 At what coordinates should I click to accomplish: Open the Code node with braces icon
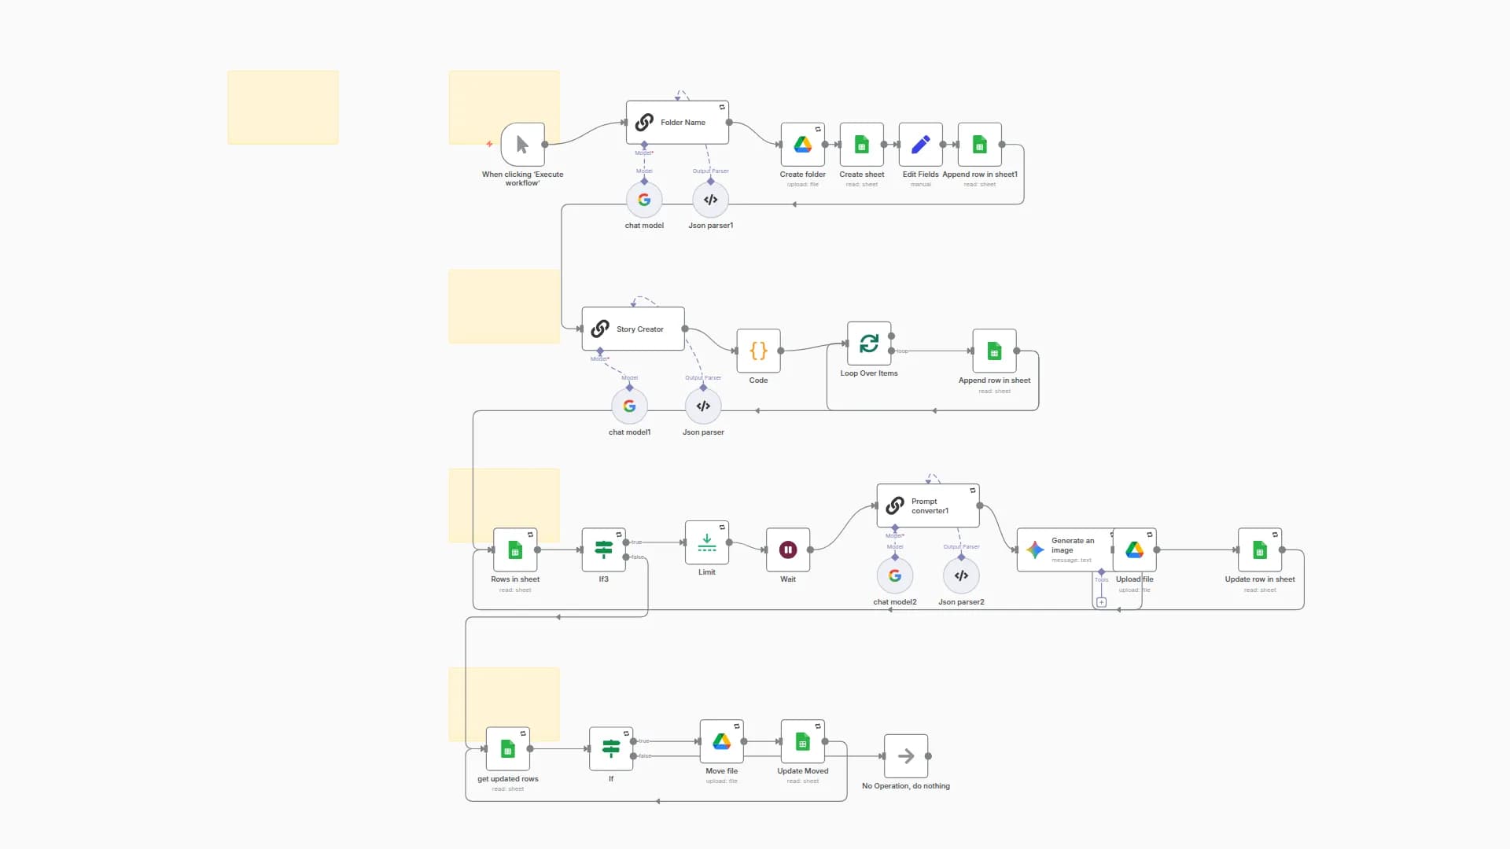(758, 351)
